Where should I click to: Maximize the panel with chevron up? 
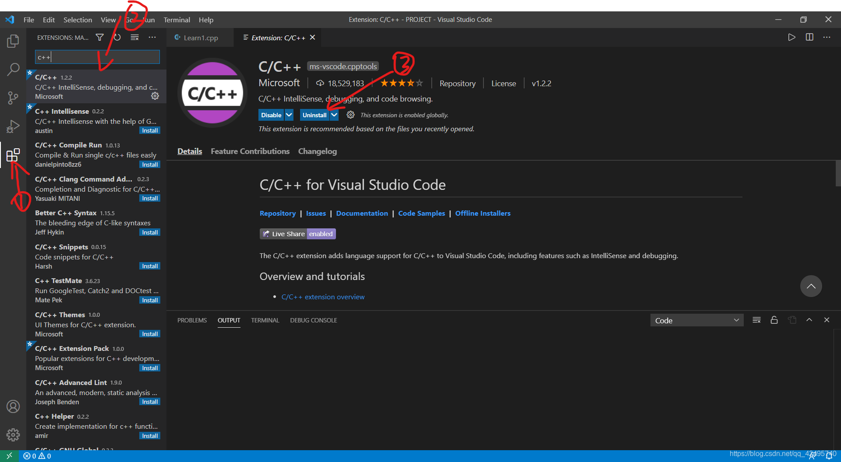tap(809, 320)
